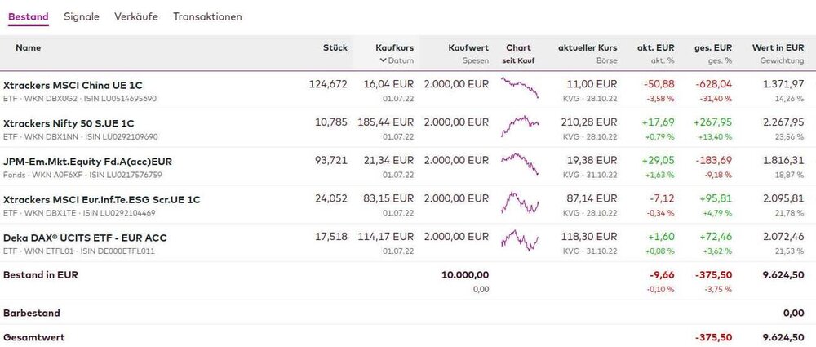The width and height of the screenshot is (816, 347).
Task: Open the Xtrackers MSCI China sparkline chart
Action: (x=519, y=87)
